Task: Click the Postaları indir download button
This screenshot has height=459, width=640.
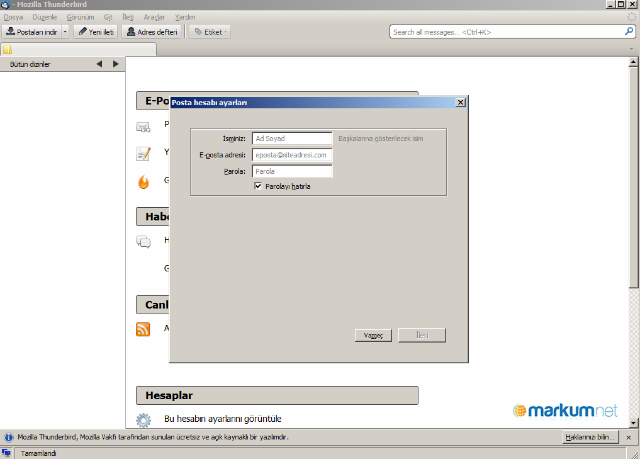Action: (x=32, y=32)
